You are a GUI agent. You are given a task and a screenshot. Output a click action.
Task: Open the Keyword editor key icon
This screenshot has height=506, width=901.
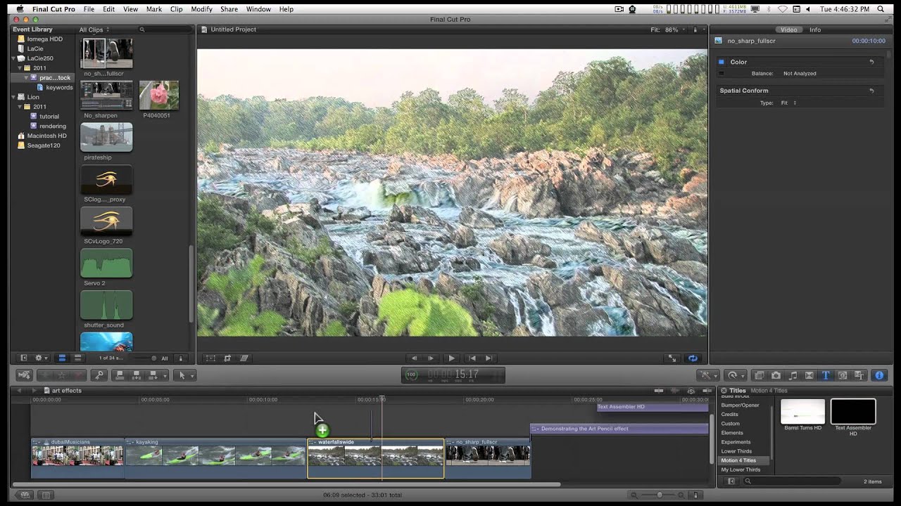point(99,375)
